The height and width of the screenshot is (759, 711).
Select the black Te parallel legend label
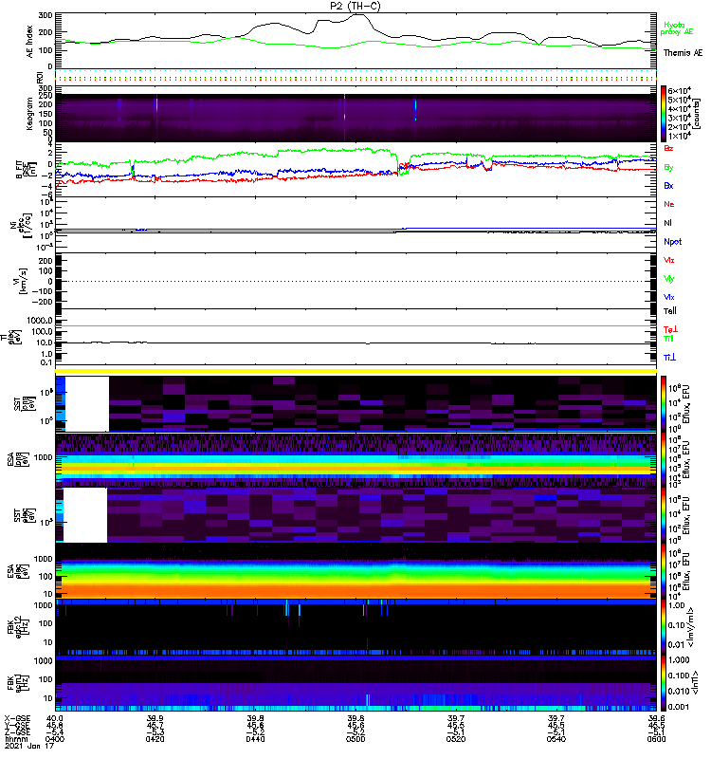[670, 311]
